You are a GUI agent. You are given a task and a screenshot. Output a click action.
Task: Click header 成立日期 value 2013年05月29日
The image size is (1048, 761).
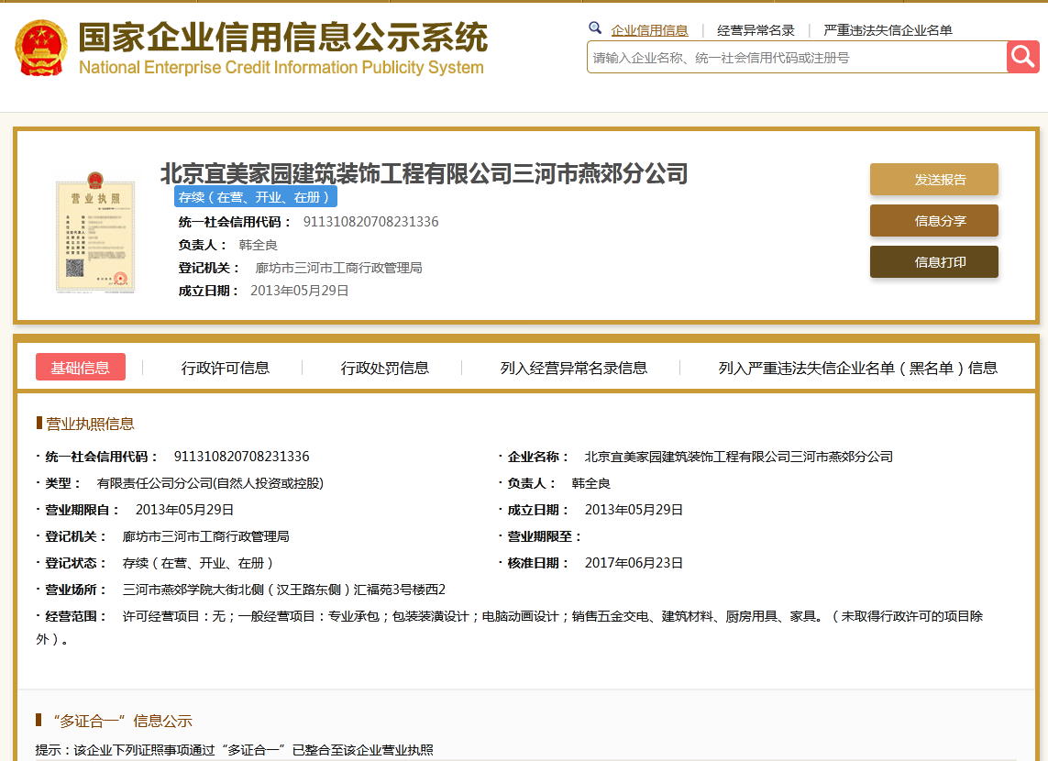point(300,291)
